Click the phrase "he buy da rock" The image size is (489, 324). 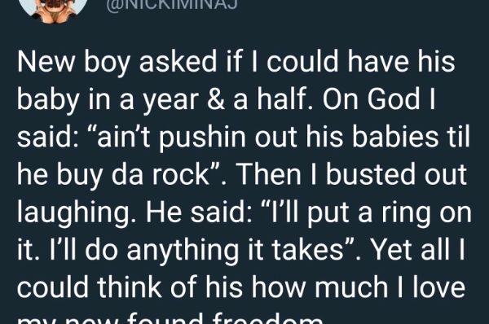pos(113,175)
